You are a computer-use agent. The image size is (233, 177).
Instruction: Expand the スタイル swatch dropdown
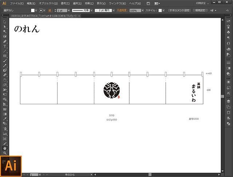163,11
